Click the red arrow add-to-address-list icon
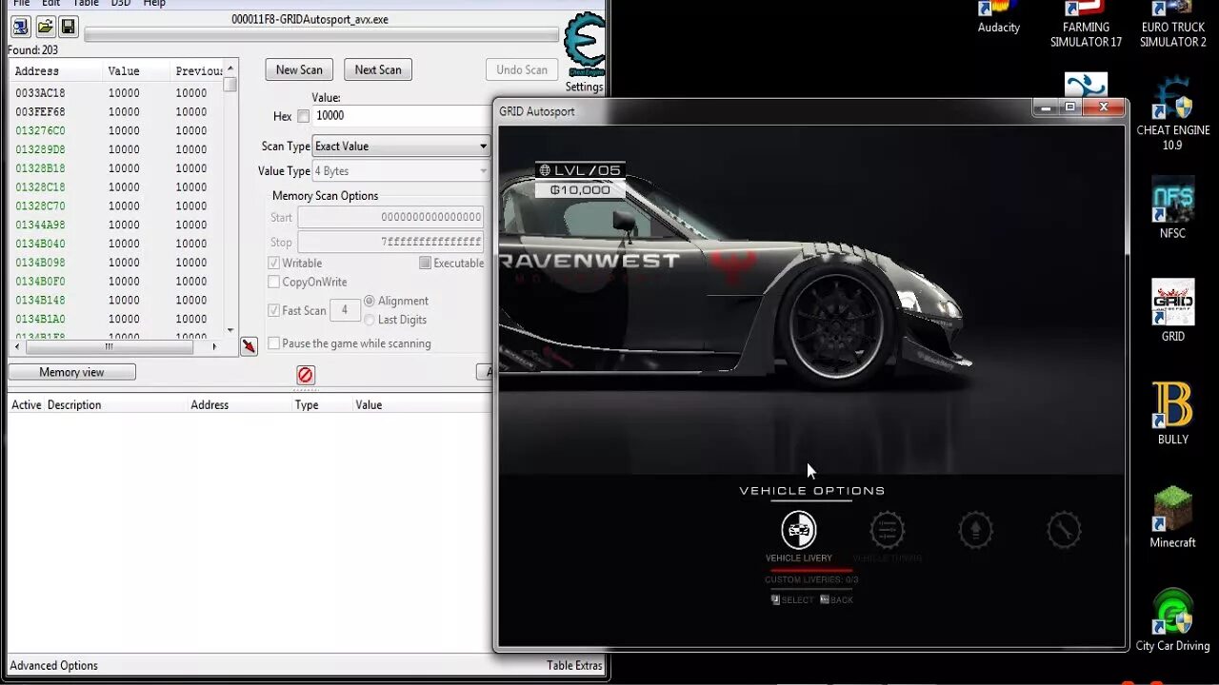The image size is (1219, 685). (249, 345)
